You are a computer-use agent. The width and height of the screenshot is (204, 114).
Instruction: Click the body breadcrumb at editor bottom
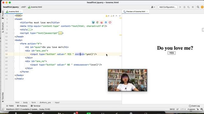click(x=25, y=103)
